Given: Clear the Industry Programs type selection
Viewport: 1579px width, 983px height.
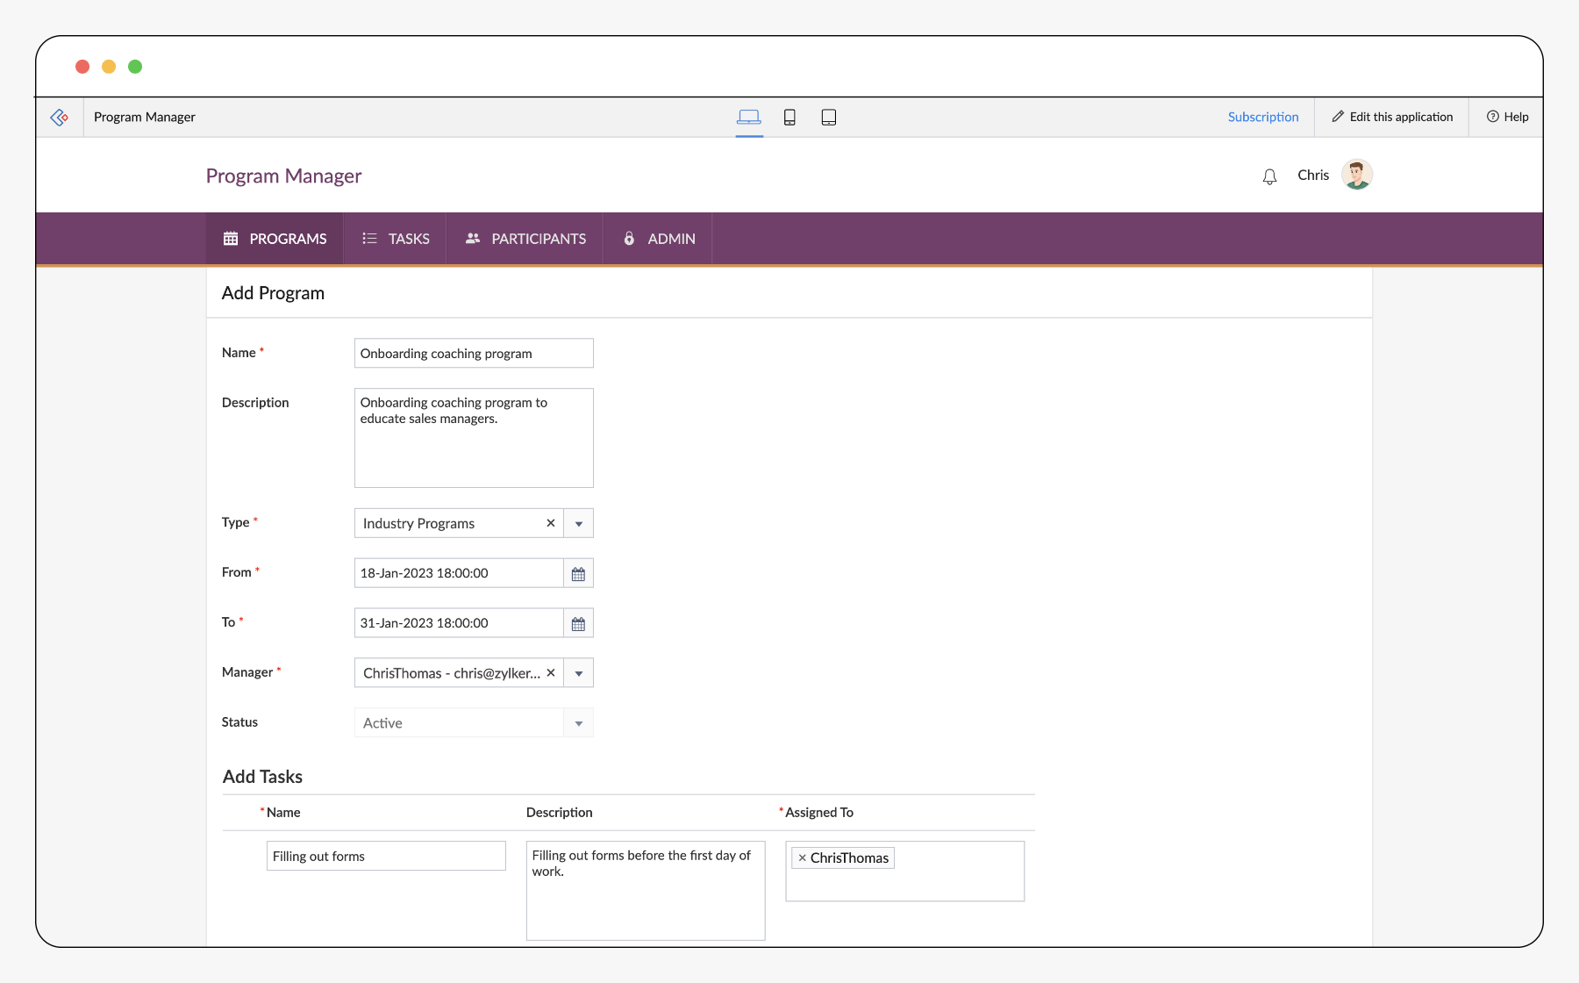Looking at the screenshot, I should tap(551, 523).
